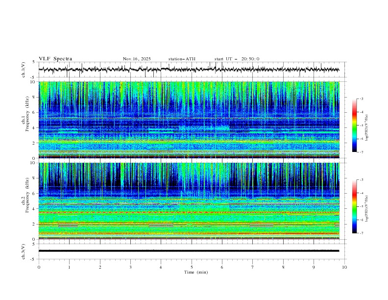Click the ch.2 frequency tick "2"

click(x=34, y=224)
